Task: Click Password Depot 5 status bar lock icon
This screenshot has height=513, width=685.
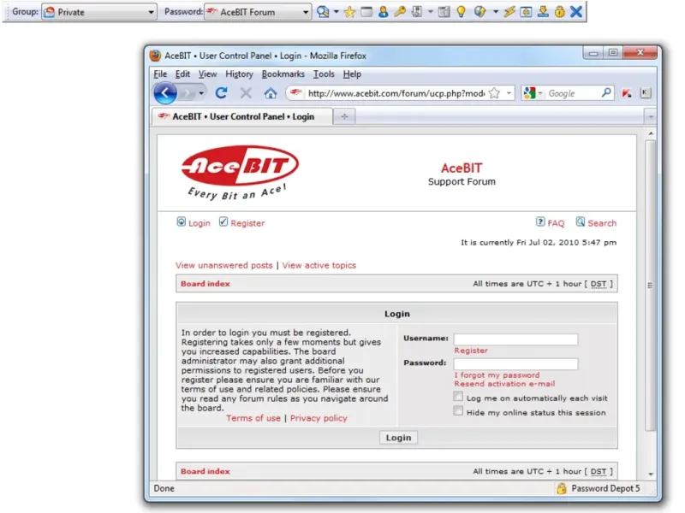Action: click(562, 488)
